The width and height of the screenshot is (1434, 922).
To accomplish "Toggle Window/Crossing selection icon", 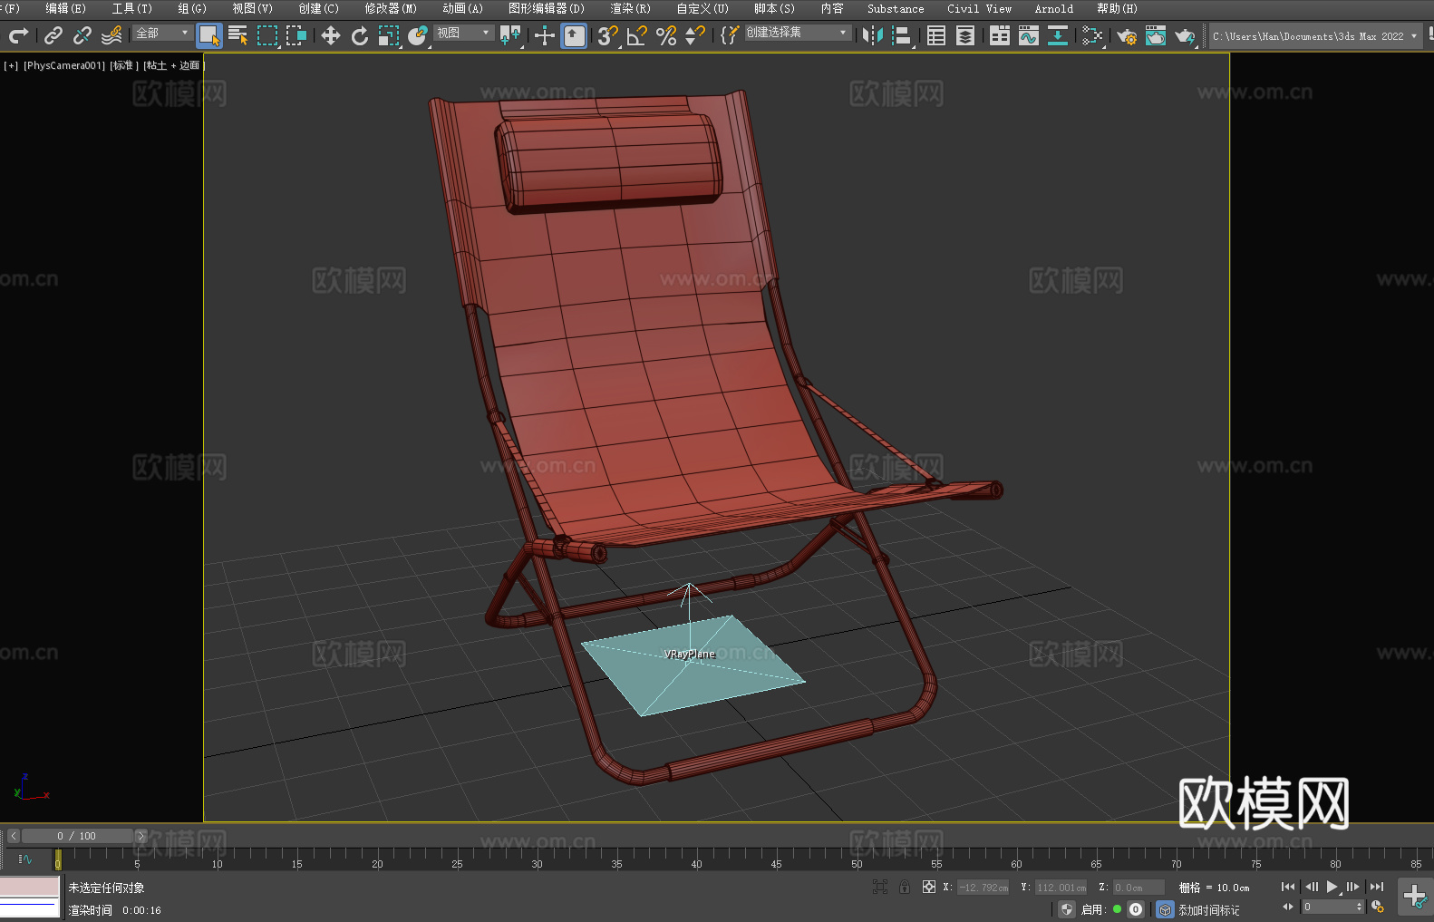I will click(x=296, y=35).
